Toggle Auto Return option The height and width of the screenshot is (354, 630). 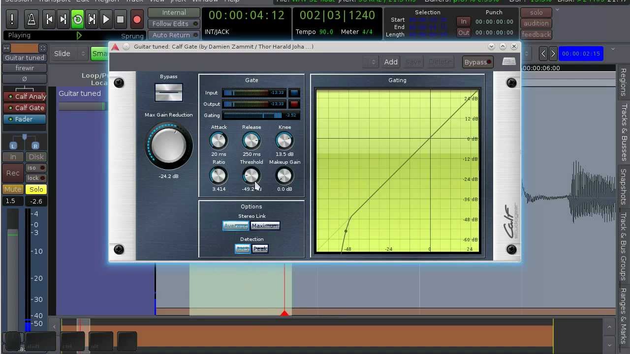click(x=174, y=35)
